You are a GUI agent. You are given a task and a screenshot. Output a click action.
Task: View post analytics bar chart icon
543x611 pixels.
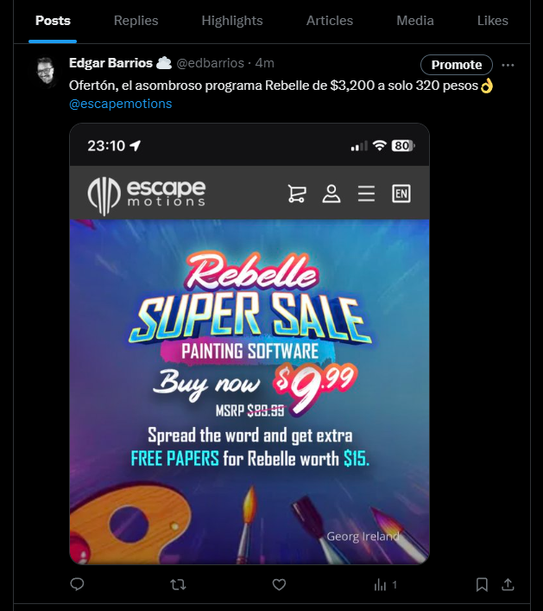(380, 584)
